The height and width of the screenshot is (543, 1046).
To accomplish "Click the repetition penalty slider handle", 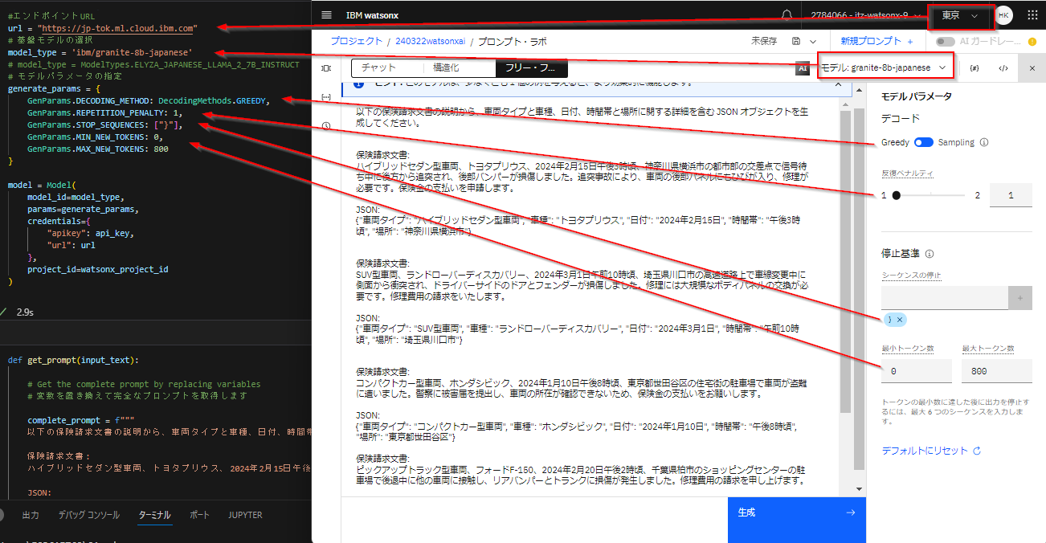I will click(x=897, y=195).
